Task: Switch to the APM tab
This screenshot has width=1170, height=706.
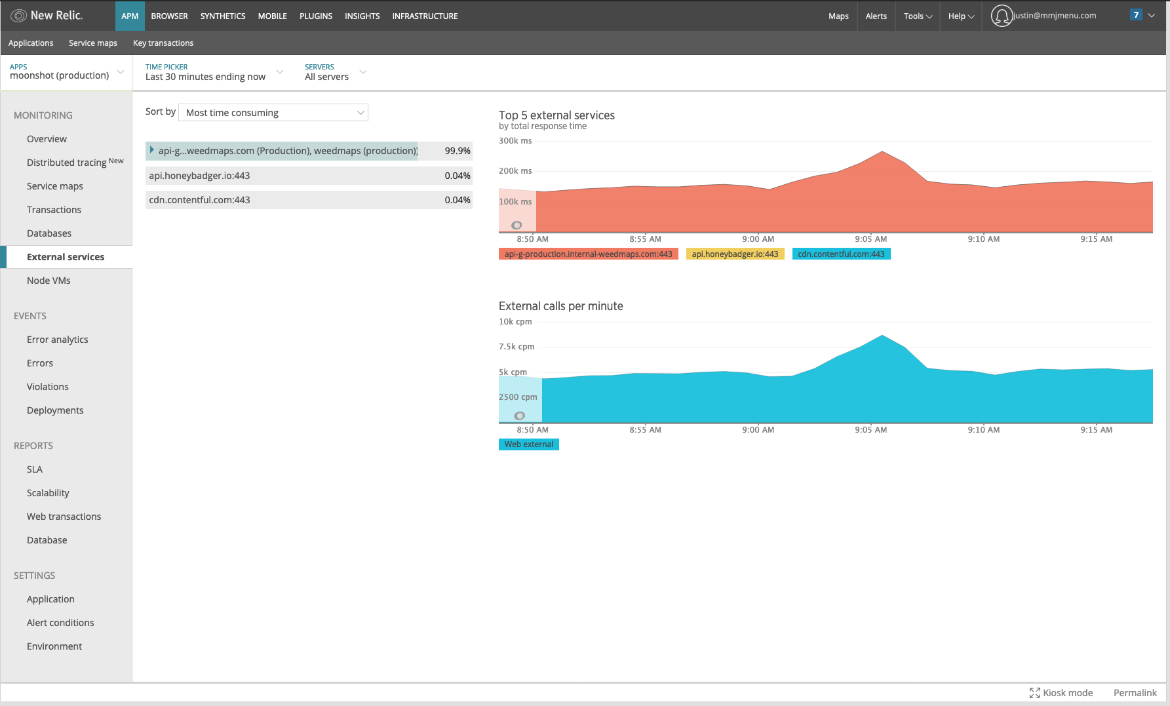Action: pos(130,16)
